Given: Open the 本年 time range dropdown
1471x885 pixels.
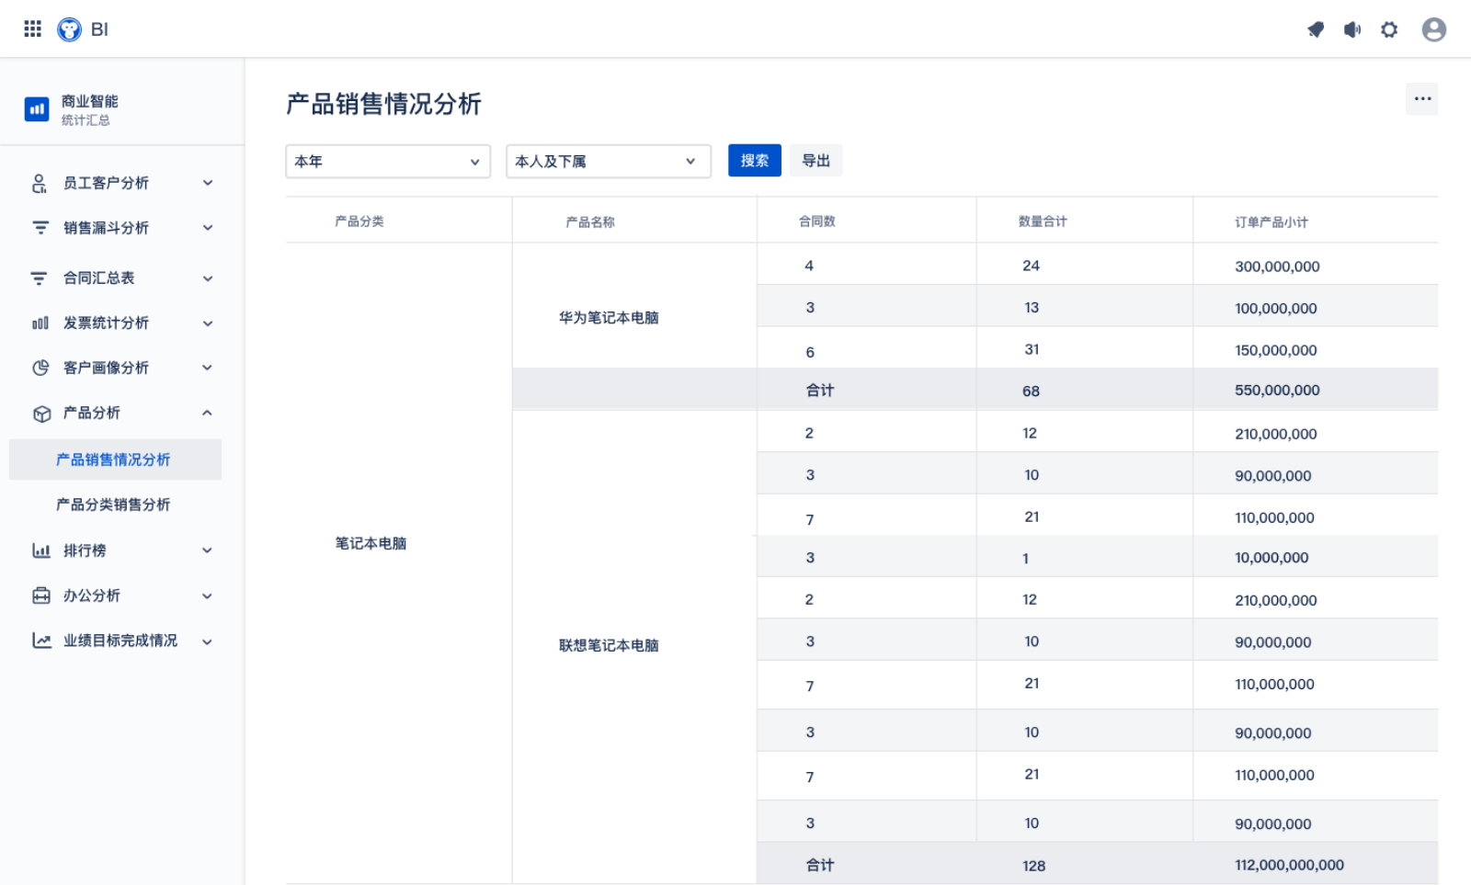Looking at the screenshot, I should pyautogui.click(x=388, y=161).
